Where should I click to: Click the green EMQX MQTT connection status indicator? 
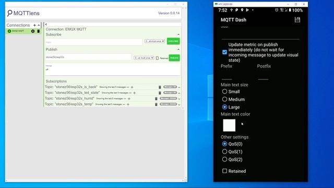coord(9,31)
